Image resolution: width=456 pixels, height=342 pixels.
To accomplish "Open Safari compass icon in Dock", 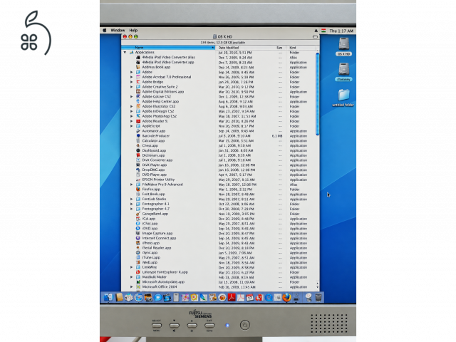I will (x=139, y=298).
